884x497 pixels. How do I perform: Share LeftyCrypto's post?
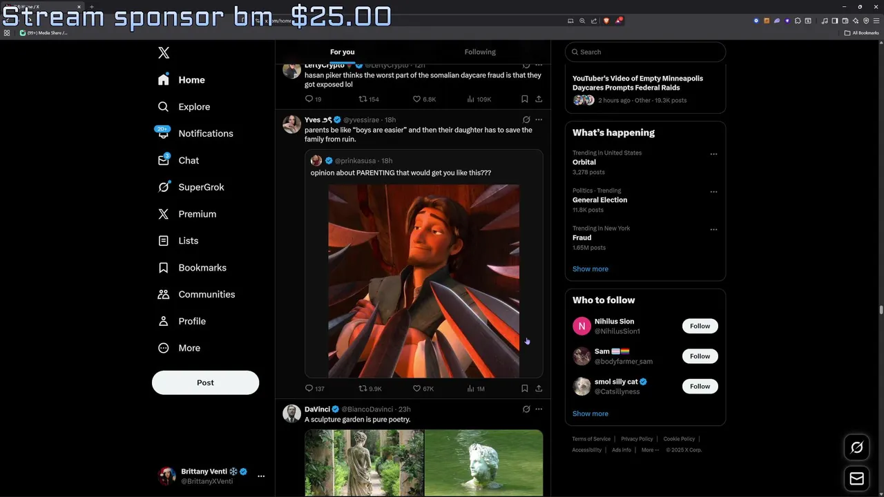(x=539, y=99)
